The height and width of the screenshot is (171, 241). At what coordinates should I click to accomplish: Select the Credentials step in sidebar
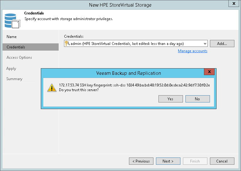click(x=16, y=47)
